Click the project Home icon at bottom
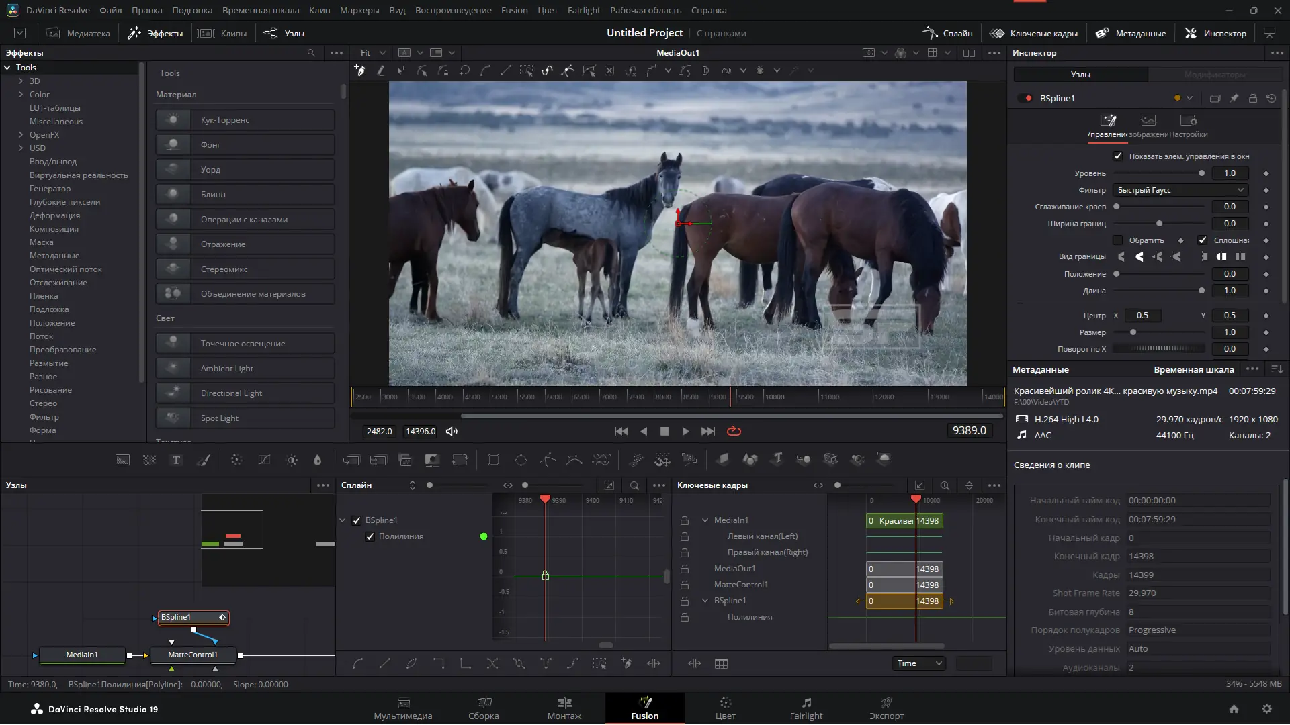 click(1234, 709)
